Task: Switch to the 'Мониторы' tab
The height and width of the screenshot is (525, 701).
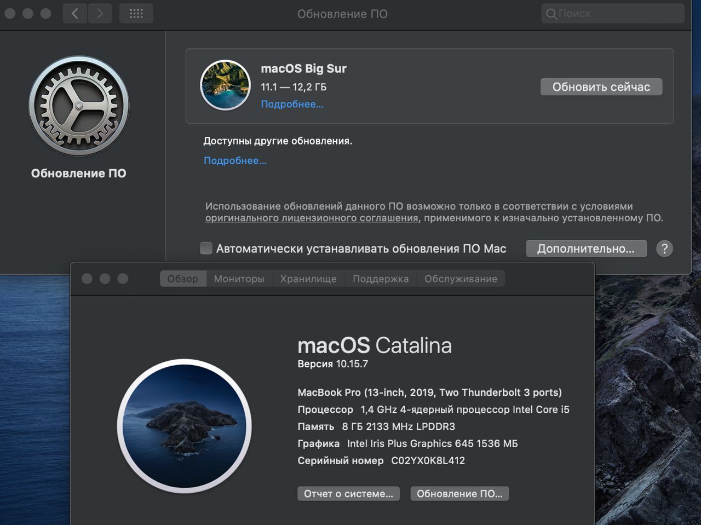Action: pos(239,279)
